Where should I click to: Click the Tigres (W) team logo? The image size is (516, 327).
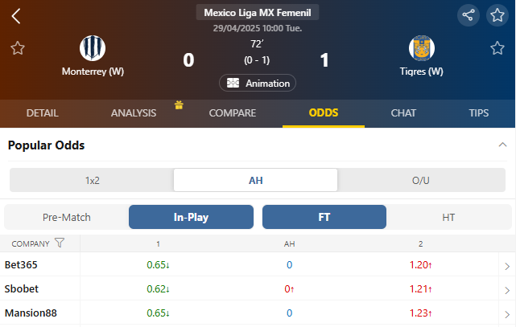point(421,48)
